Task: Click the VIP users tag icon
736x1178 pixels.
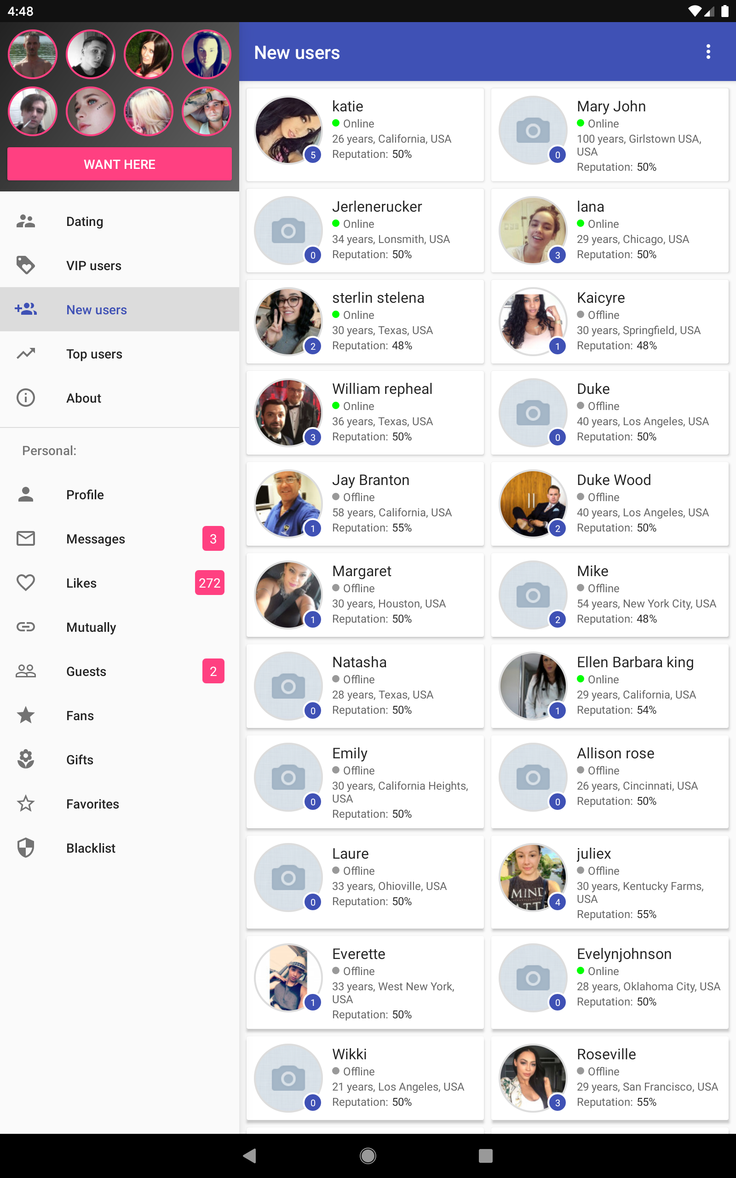Action: coord(26,266)
